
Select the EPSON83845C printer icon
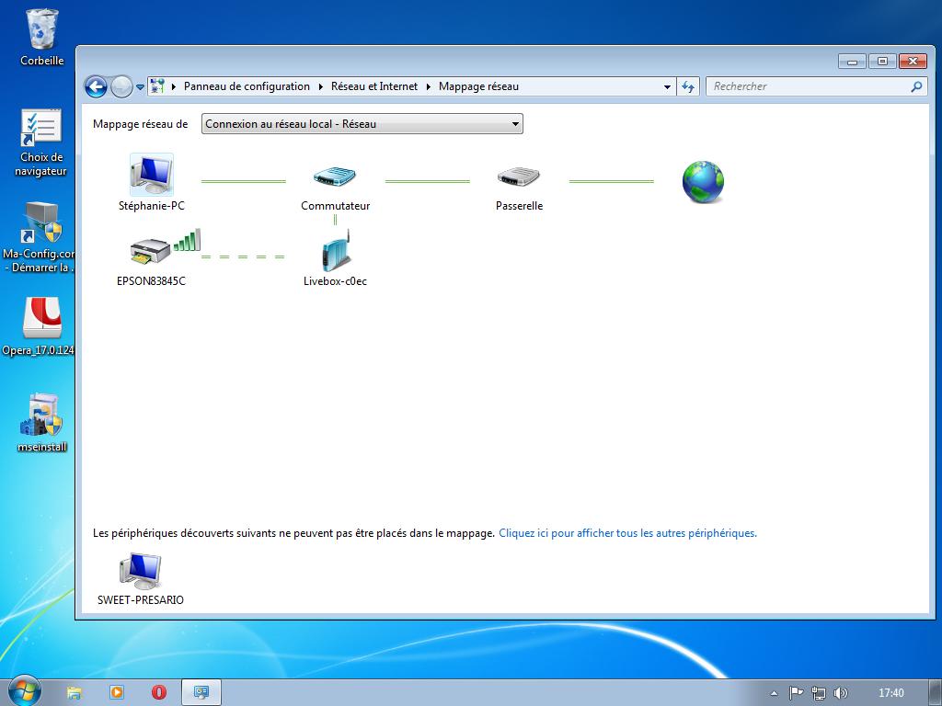150,251
